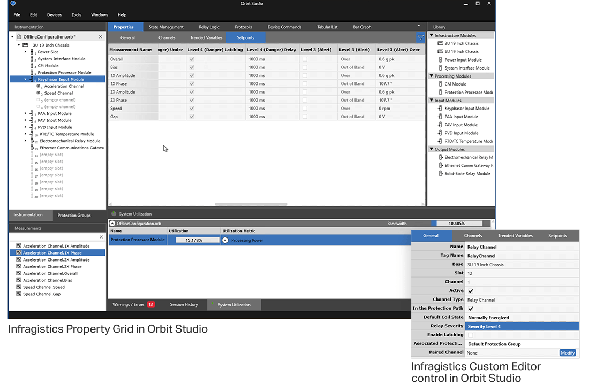Click horizontal scrollbar of Setpoints grid

[x=251, y=204]
